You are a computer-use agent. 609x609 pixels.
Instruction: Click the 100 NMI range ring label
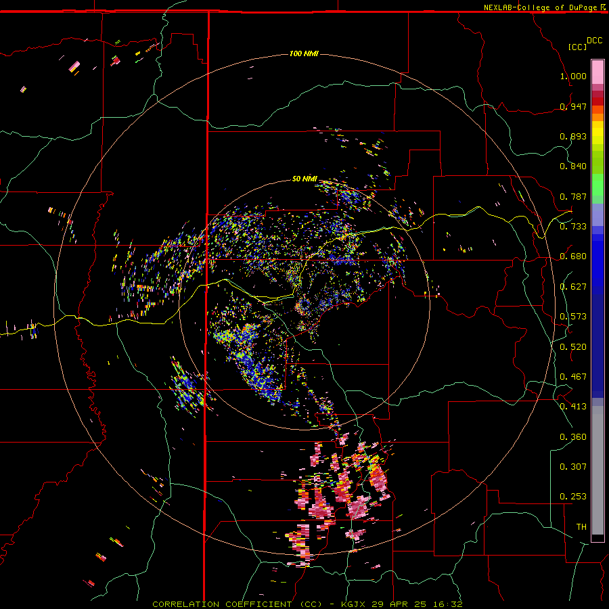pyautogui.click(x=304, y=53)
